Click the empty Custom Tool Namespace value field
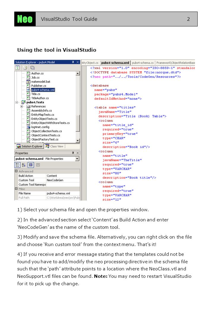Viewport: 214px width, 309px height. tap(63, 185)
